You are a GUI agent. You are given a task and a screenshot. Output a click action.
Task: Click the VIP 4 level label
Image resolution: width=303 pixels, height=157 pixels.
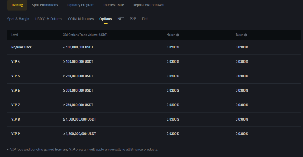[x=15, y=62]
